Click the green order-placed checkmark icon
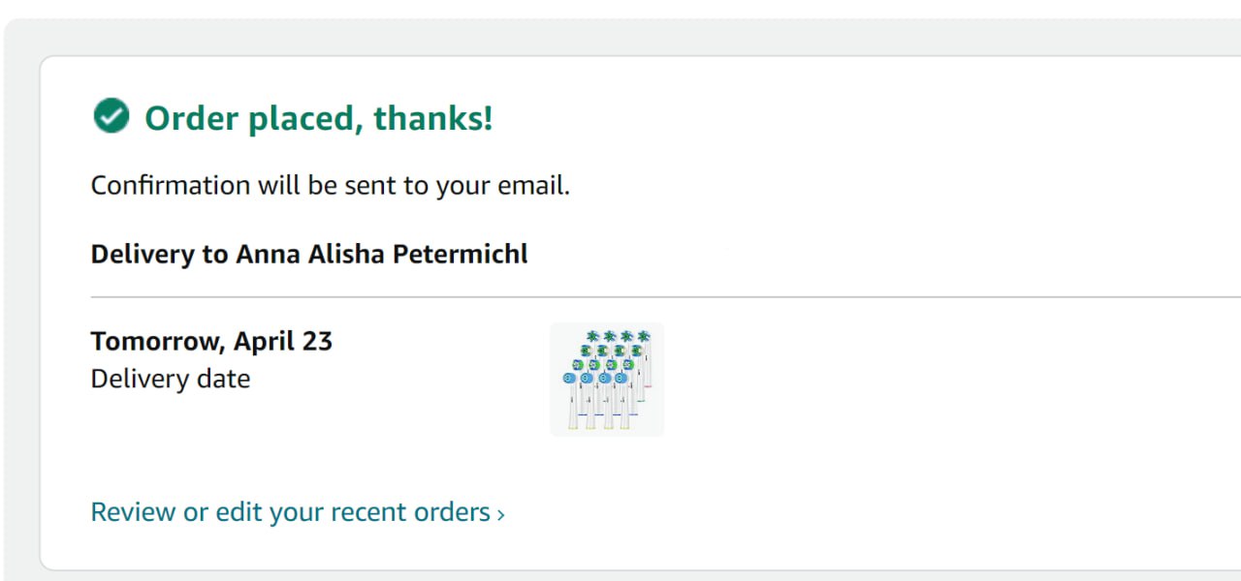 [111, 117]
